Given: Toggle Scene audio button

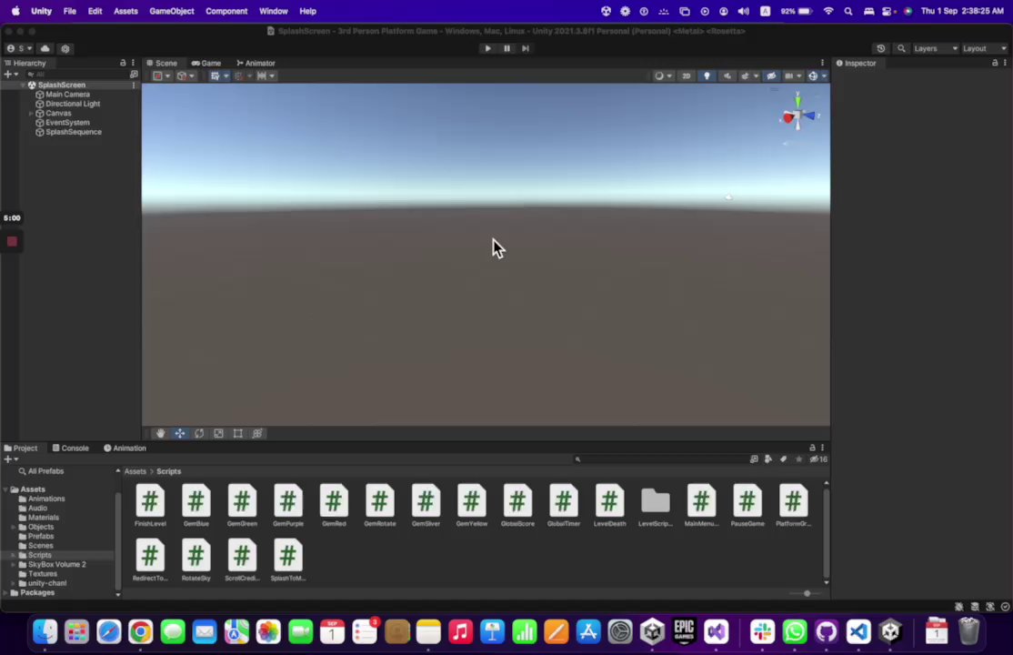Looking at the screenshot, I should click(x=727, y=76).
